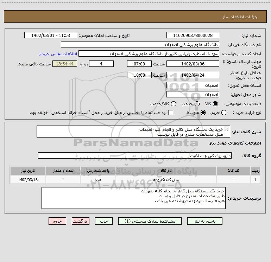The width and height of the screenshot is (271, 262).
Task: Open the اطلاعات تماس خریدار link
Action: tap(58, 54)
